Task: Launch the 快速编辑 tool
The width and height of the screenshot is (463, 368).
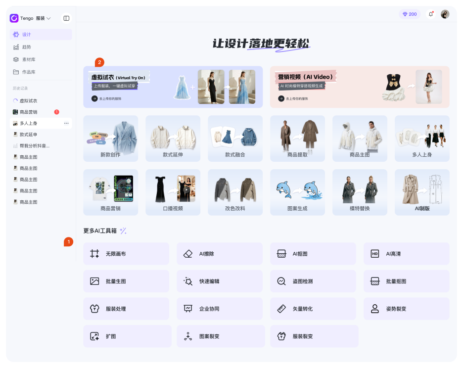Action: coord(220,281)
